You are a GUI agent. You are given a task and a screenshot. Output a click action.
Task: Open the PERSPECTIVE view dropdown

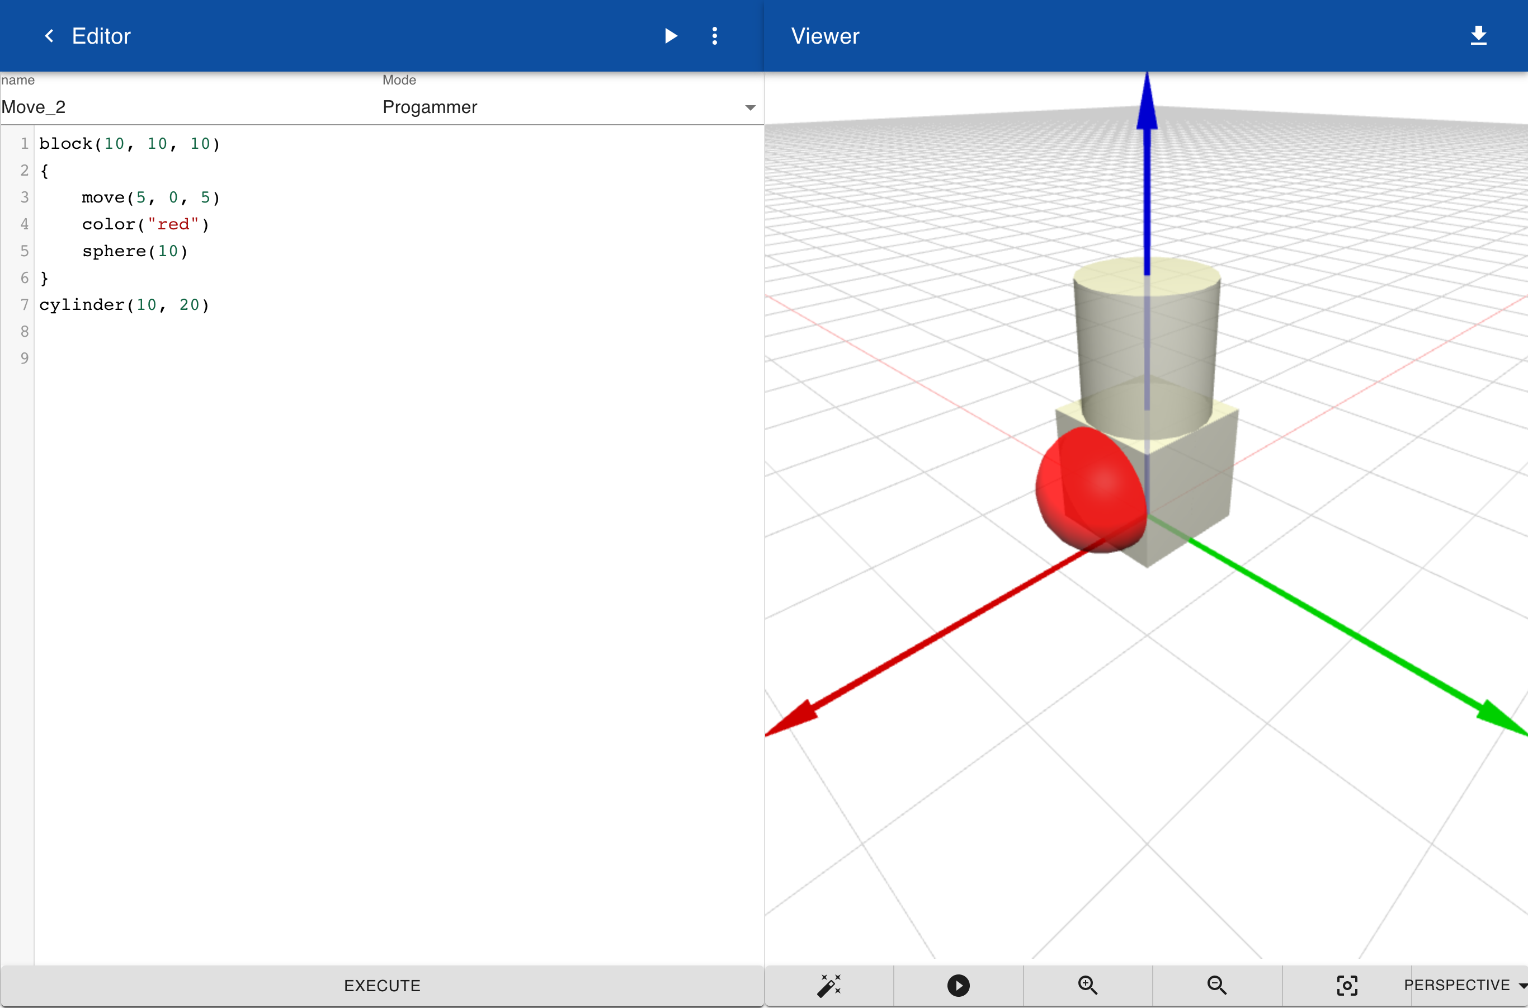click(1466, 985)
